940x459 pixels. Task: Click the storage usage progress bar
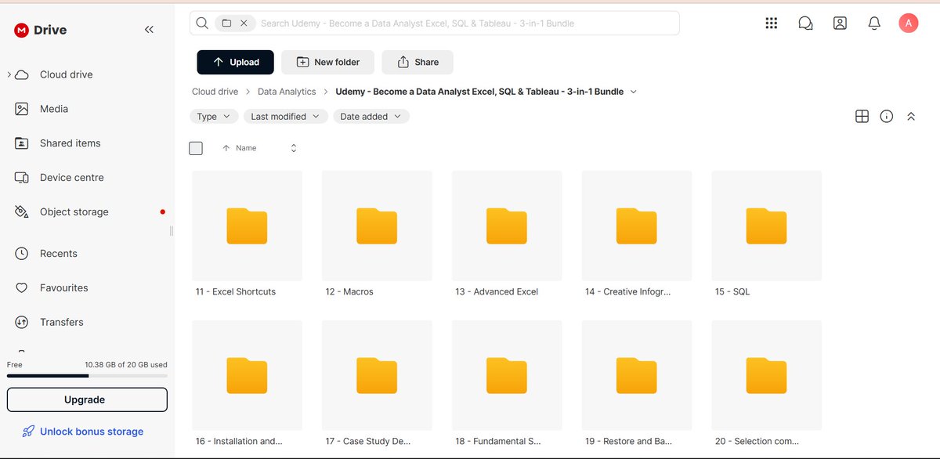87,376
